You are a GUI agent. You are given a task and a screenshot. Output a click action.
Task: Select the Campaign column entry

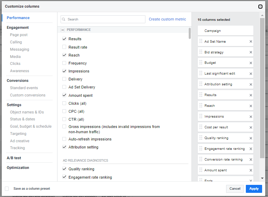click(x=225, y=31)
